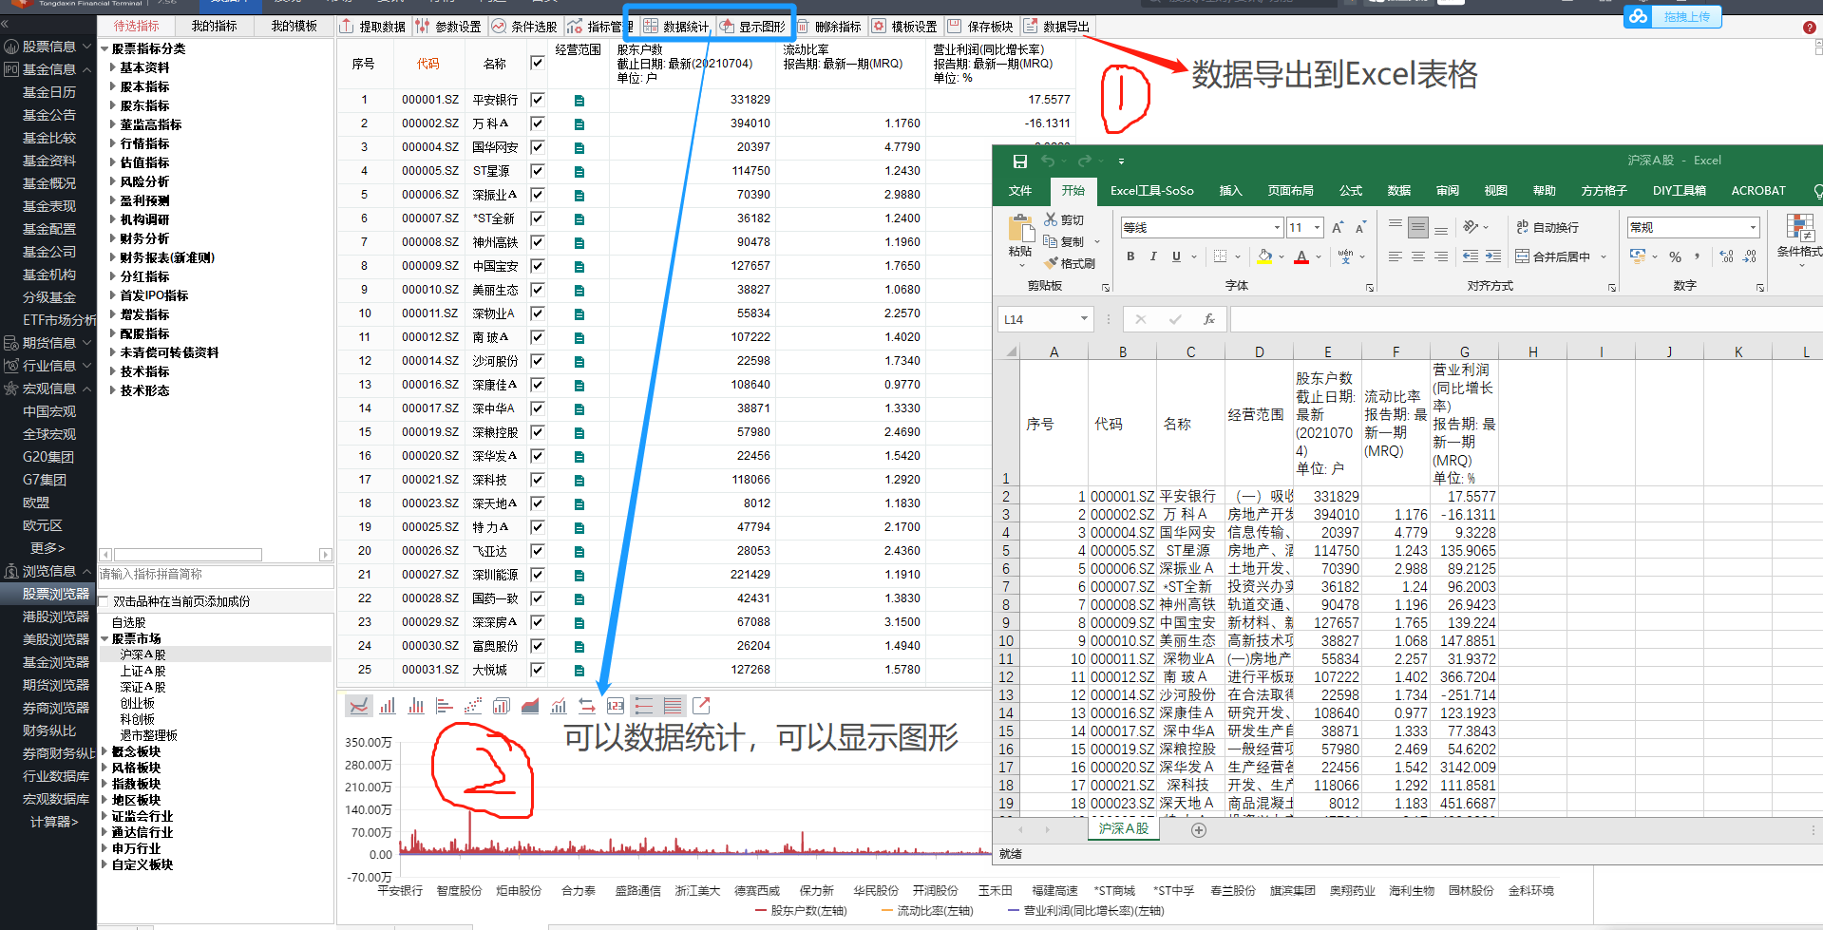Apply bold formatting in Excel
This screenshot has width=1823, height=930.
point(1130,256)
